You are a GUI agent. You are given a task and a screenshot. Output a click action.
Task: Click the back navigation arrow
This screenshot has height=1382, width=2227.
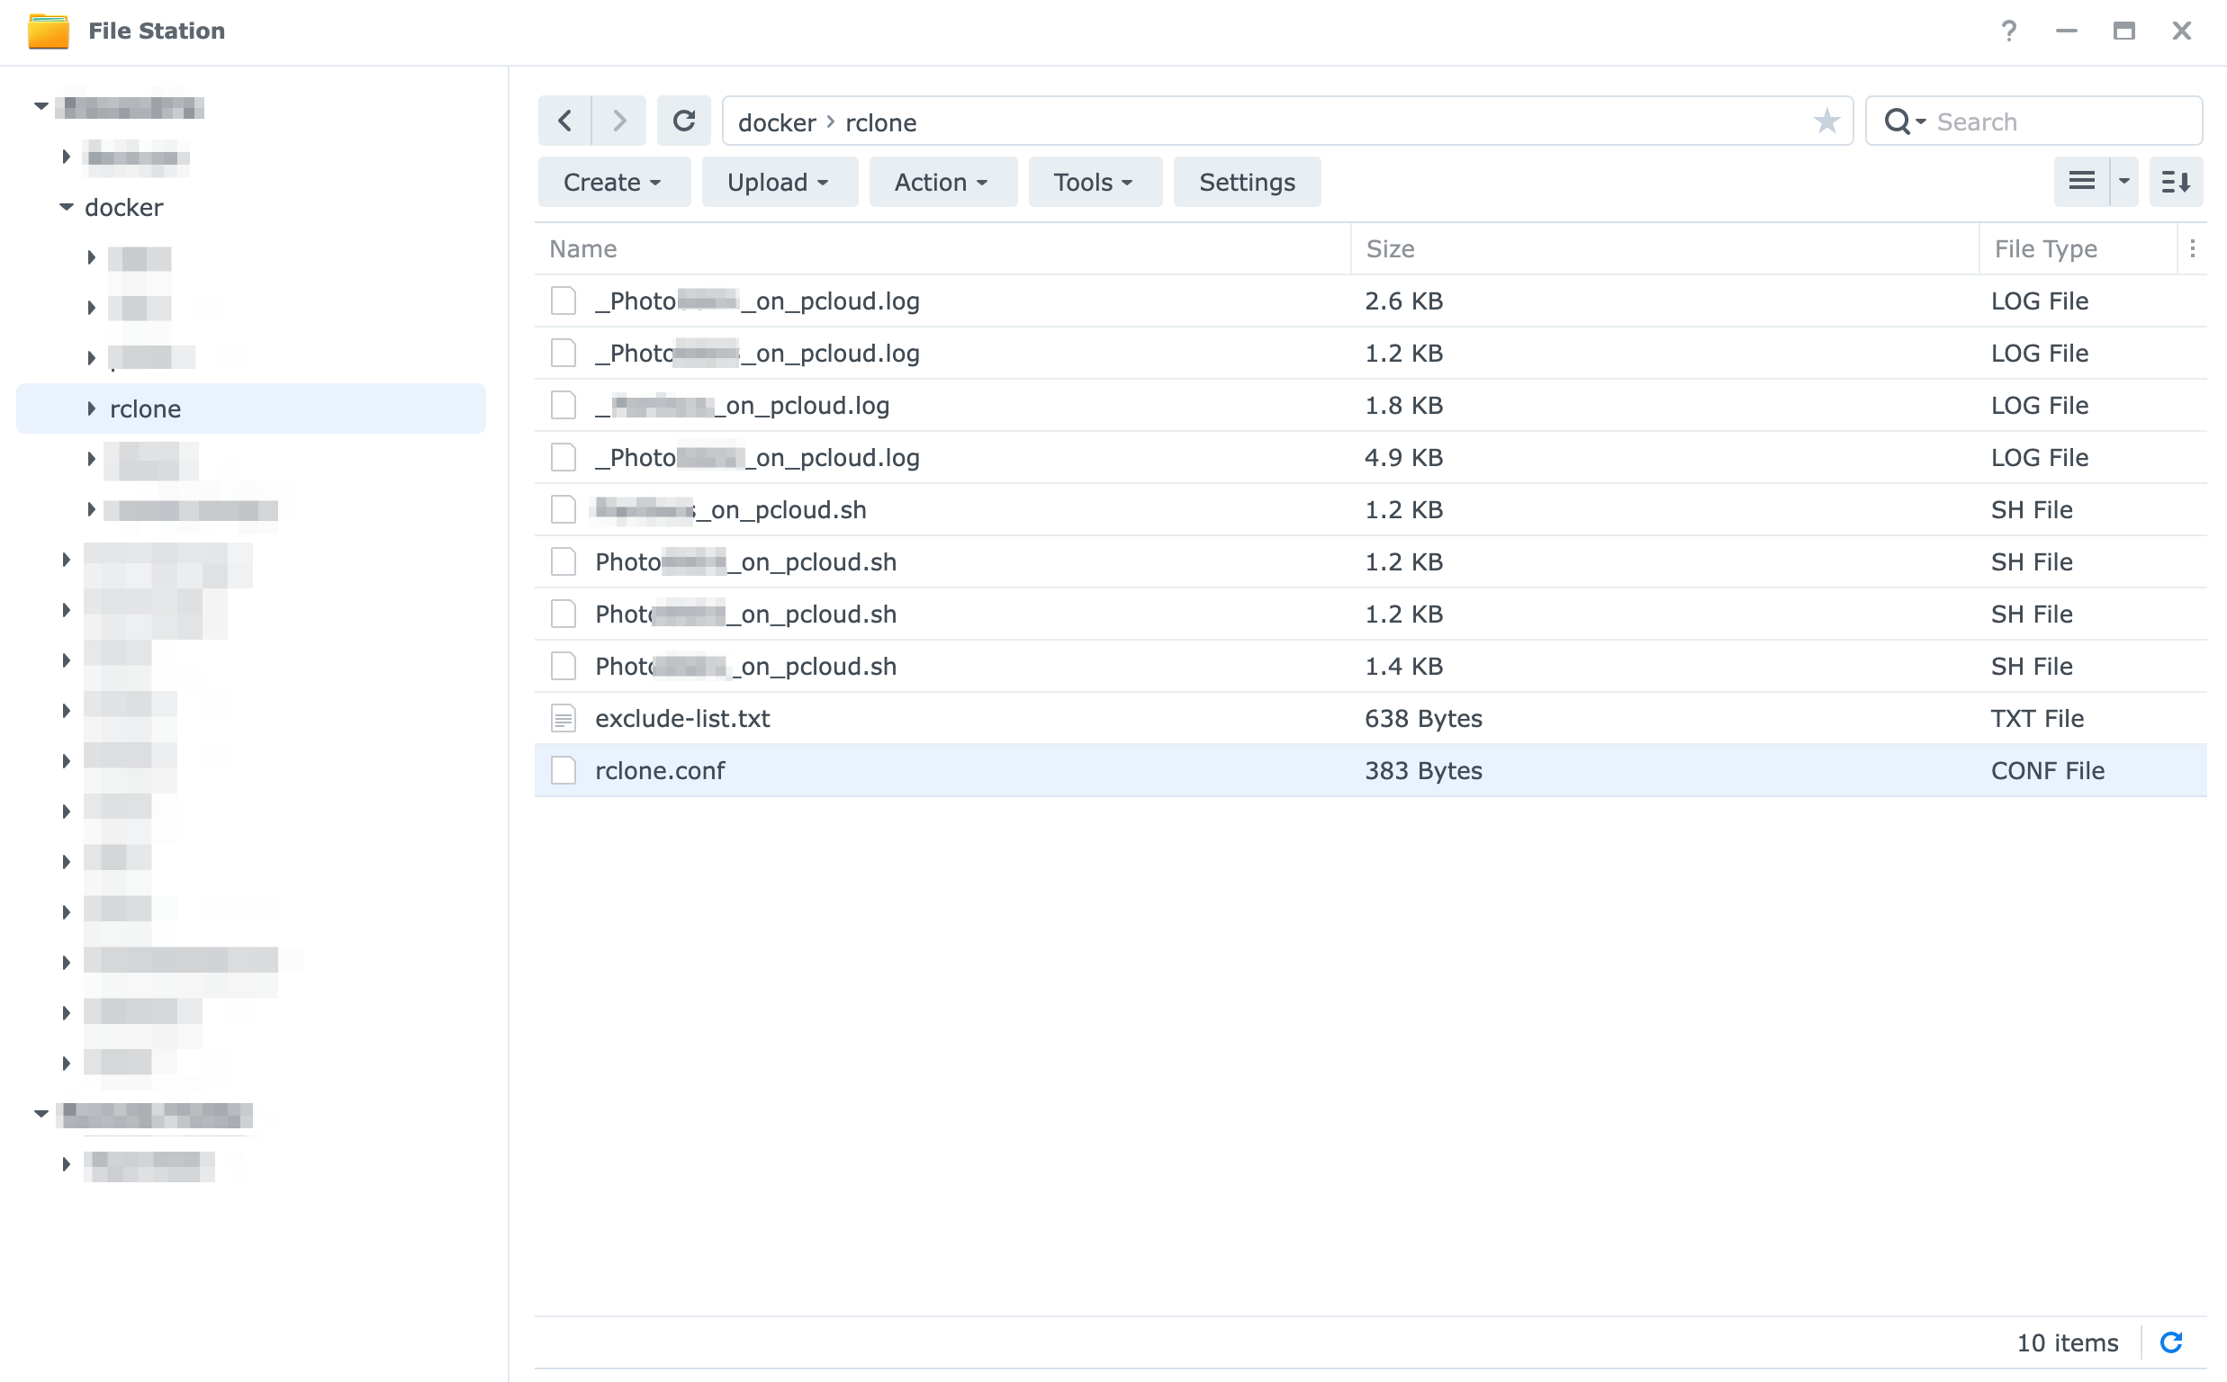coord(564,121)
